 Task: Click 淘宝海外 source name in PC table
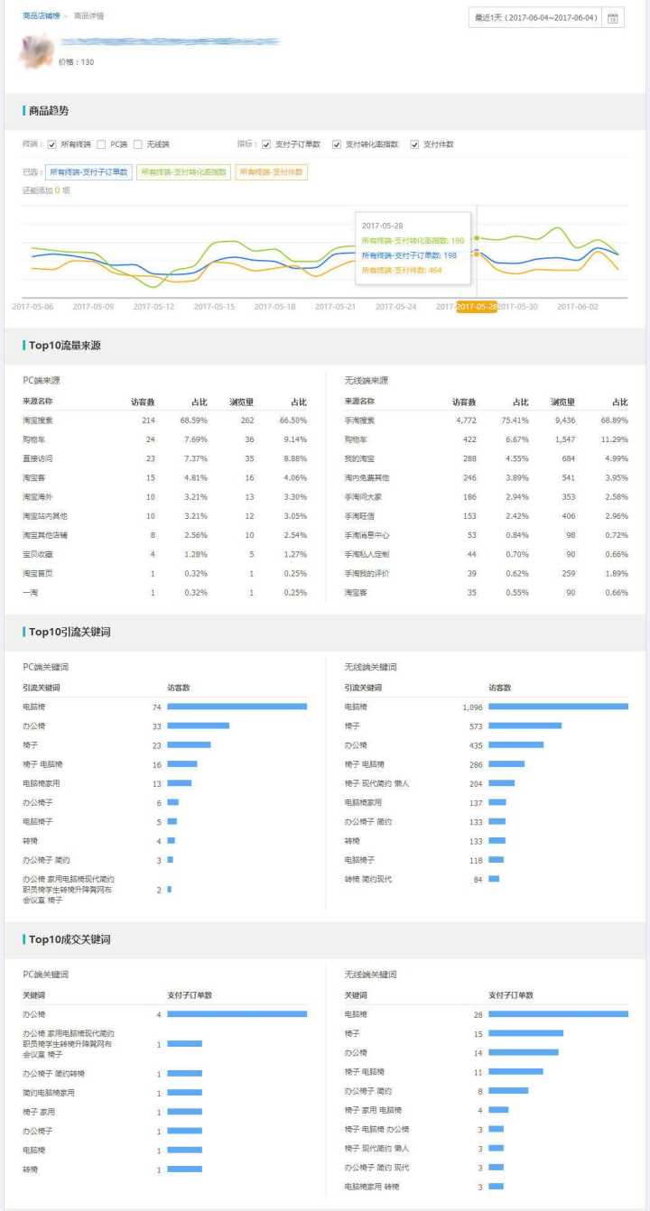(x=38, y=497)
